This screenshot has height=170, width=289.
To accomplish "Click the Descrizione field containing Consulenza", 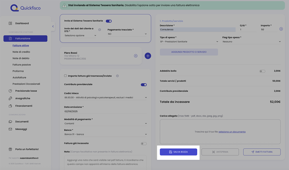I will tap(198, 29).
